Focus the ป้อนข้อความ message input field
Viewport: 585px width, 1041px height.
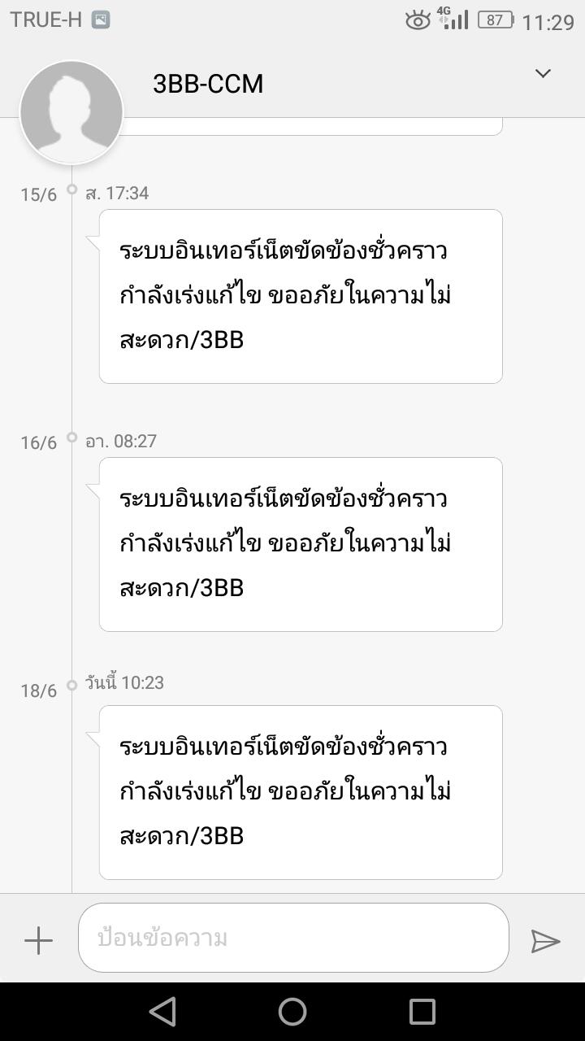(x=293, y=938)
